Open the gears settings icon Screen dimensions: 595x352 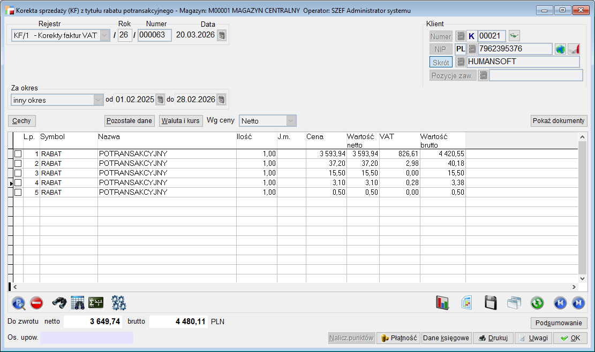point(118,303)
